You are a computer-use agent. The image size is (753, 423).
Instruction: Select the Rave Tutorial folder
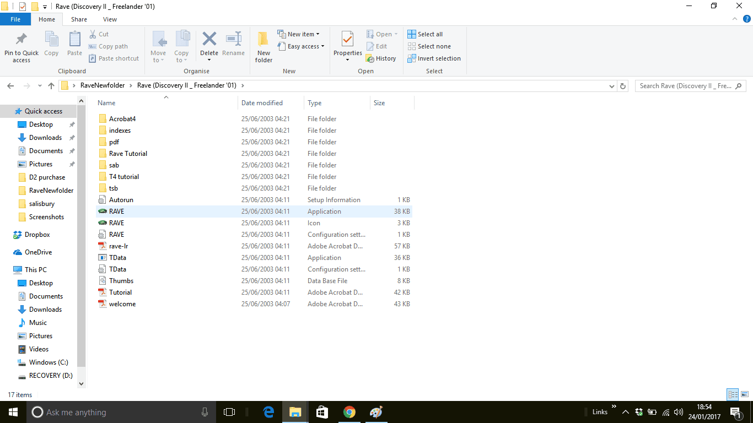[x=128, y=154]
